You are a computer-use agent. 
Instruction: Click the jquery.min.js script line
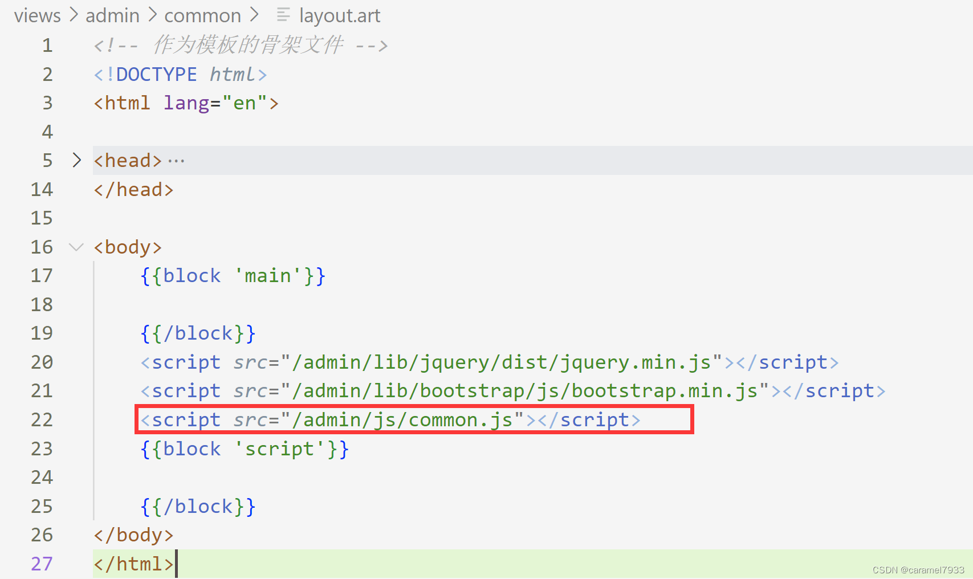pyautogui.click(x=490, y=362)
